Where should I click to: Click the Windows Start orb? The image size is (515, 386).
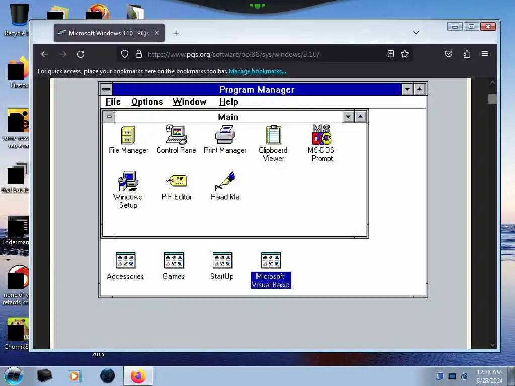[x=14, y=376]
